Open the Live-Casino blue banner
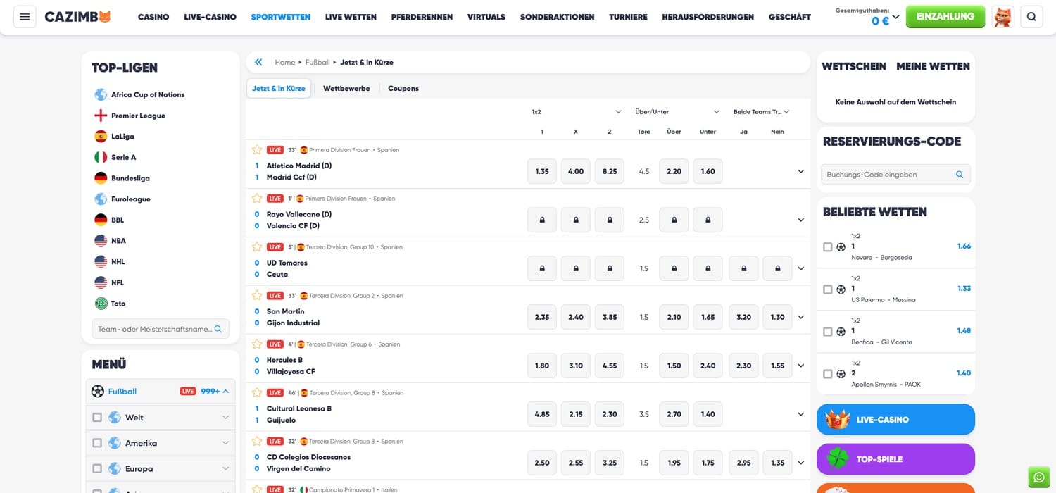The image size is (1056, 493). point(895,419)
